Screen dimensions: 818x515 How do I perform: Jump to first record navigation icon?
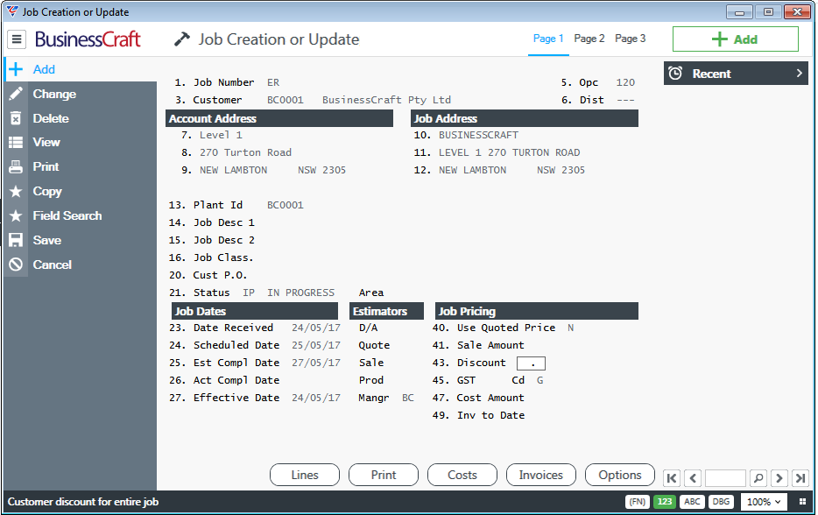click(x=672, y=478)
